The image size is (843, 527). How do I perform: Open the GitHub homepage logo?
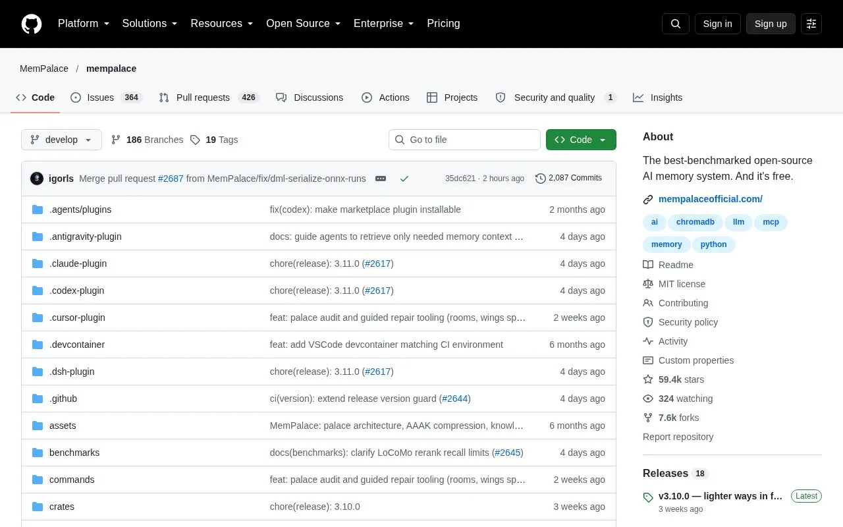point(32,24)
